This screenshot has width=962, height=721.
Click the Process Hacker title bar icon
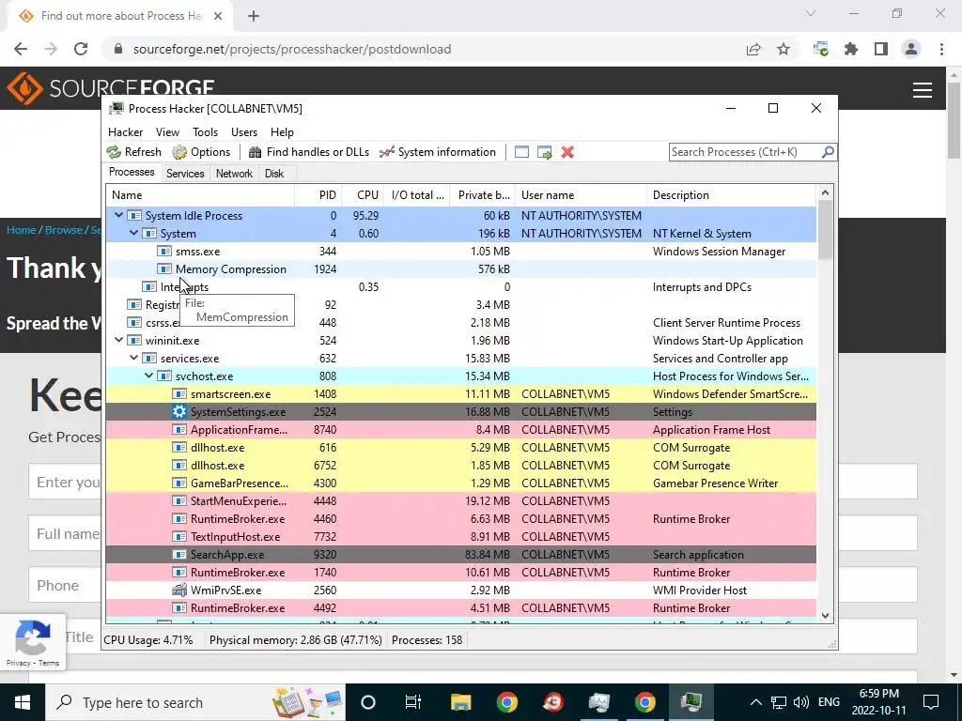tap(116, 109)
